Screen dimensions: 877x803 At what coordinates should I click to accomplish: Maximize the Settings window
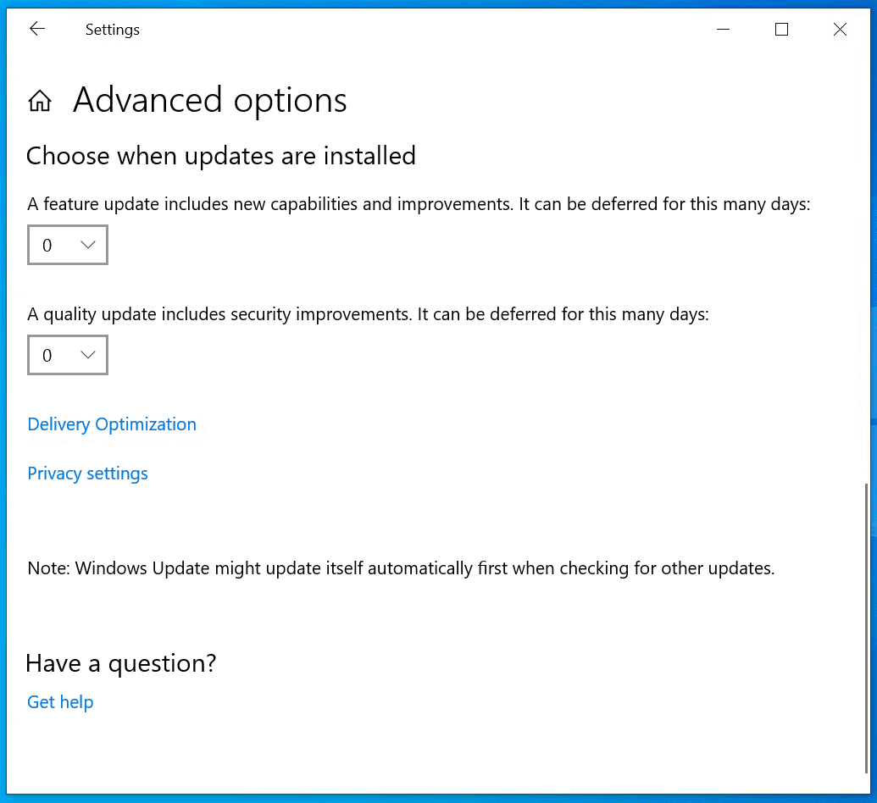(x=780, y=29)
